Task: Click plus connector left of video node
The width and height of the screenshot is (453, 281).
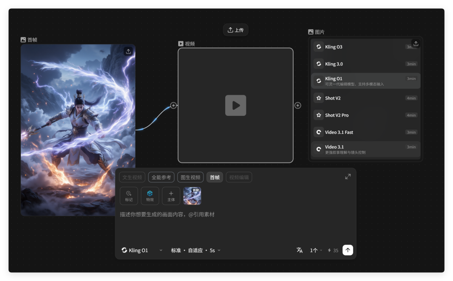Action: [173, 105]
